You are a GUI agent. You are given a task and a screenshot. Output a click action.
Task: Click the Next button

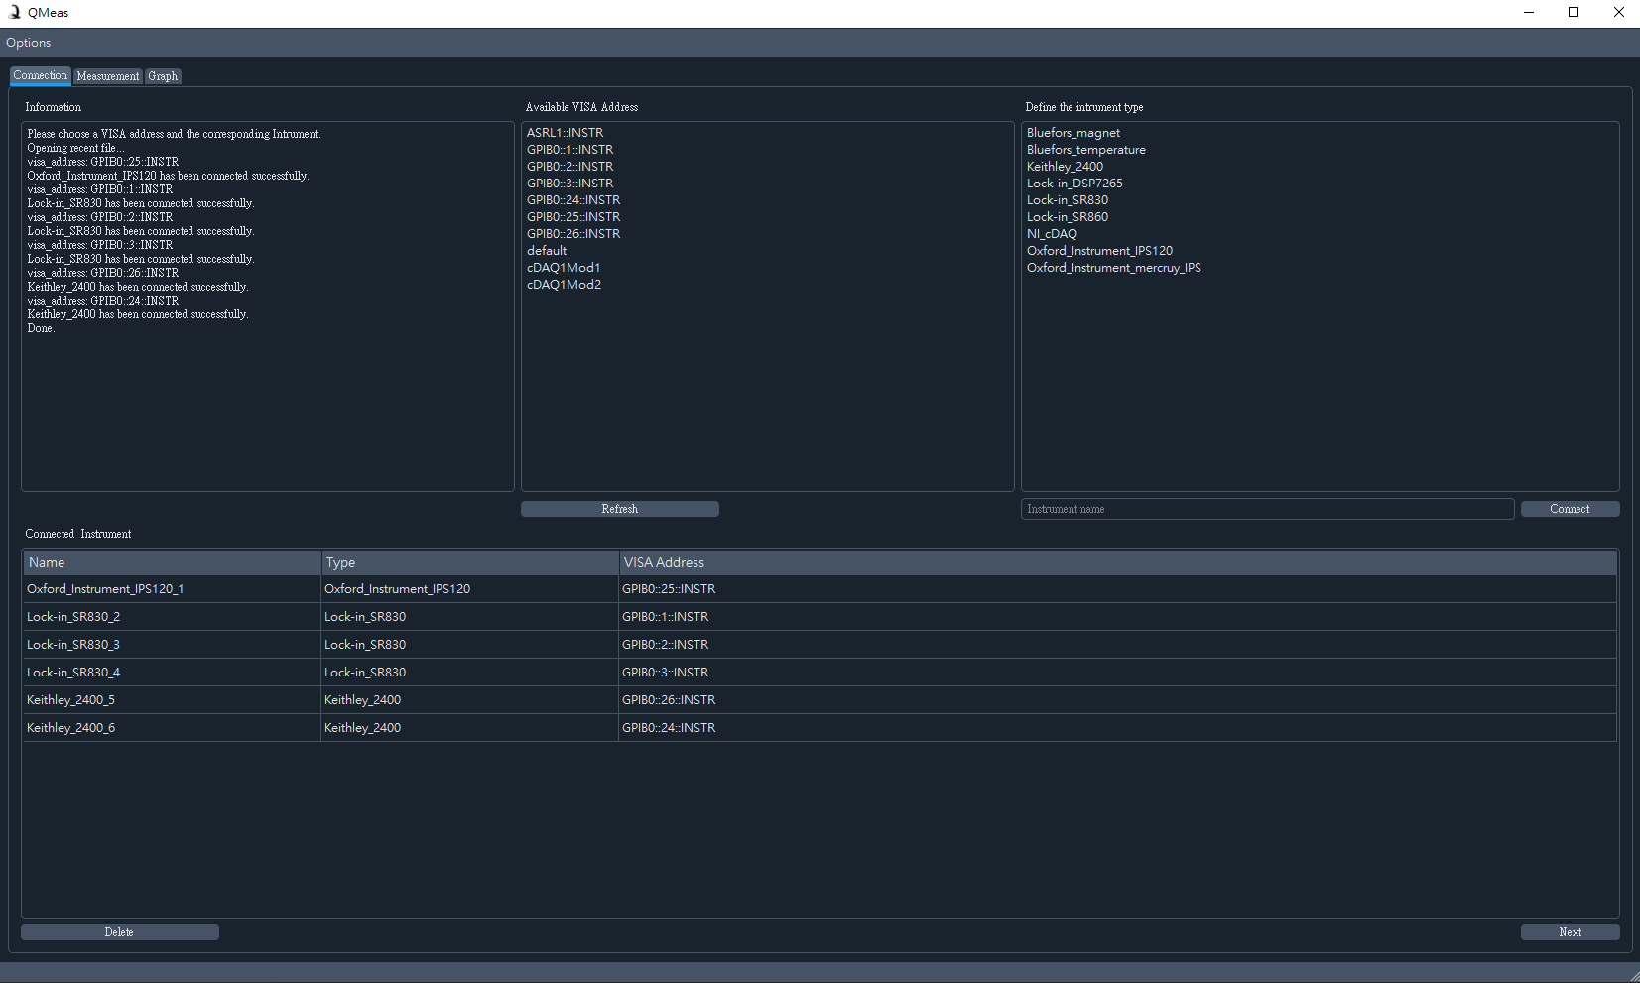pos(1570,932)
